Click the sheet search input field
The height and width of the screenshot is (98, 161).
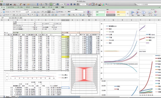pyautogui.click(x=149, y=4)
